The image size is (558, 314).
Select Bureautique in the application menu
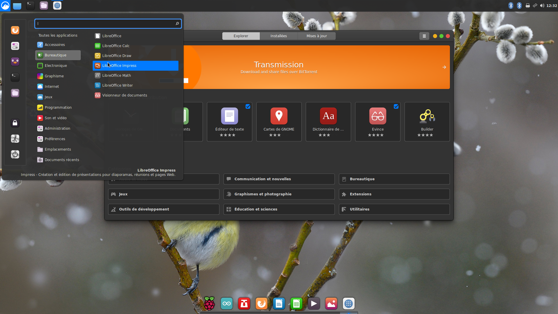point(58,55)
